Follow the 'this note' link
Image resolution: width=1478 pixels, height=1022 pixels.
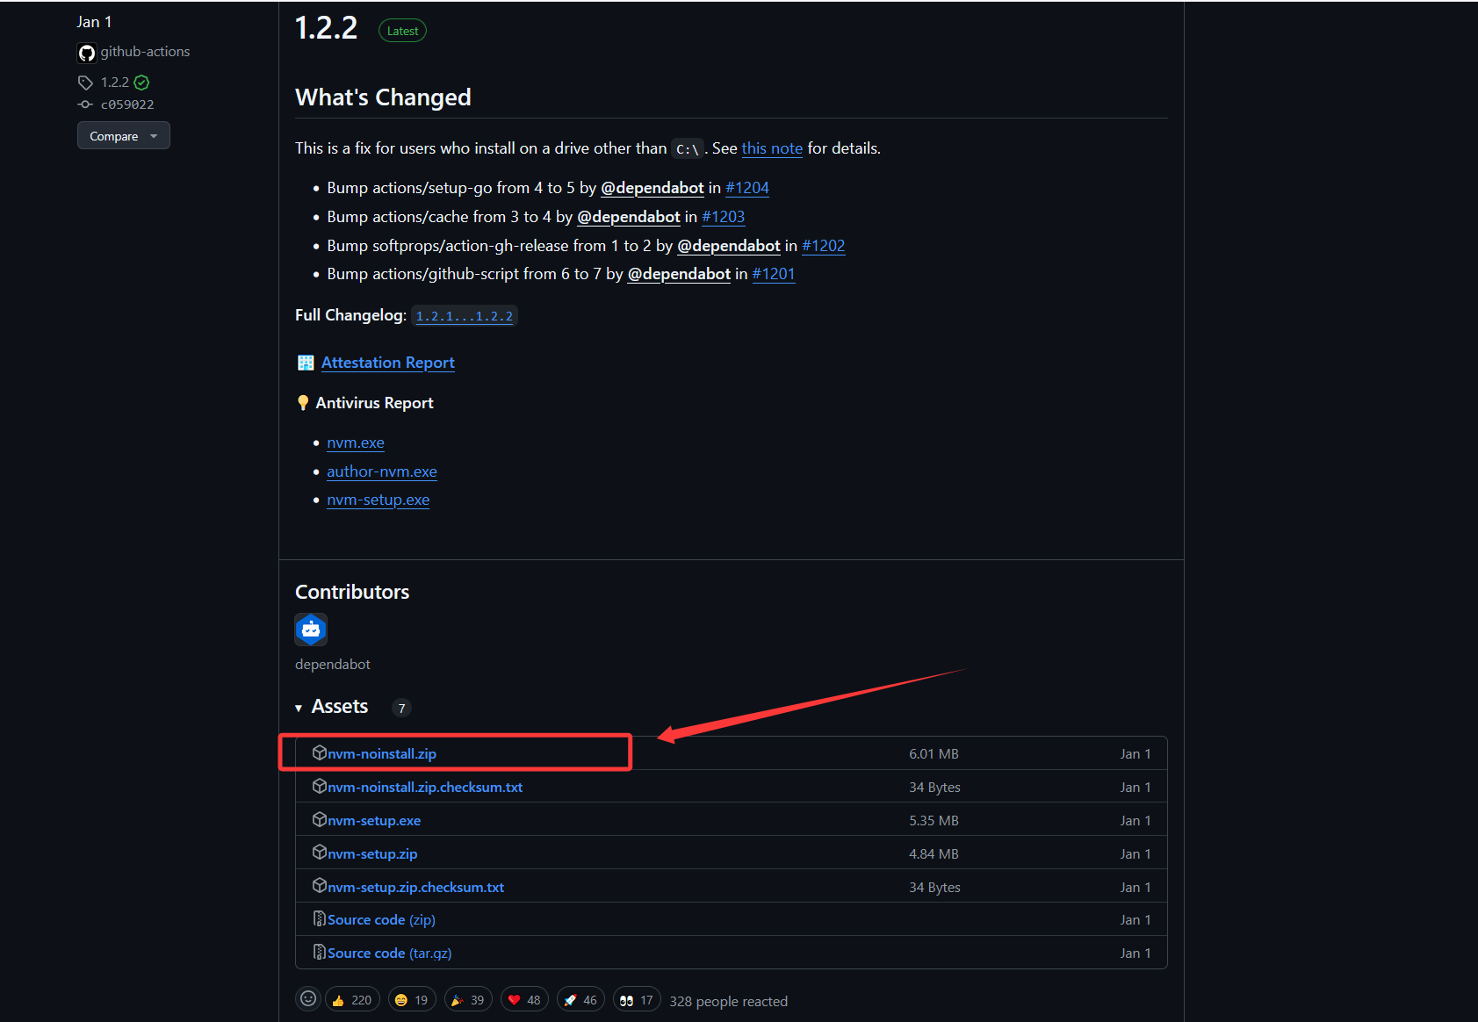[772, 148]
